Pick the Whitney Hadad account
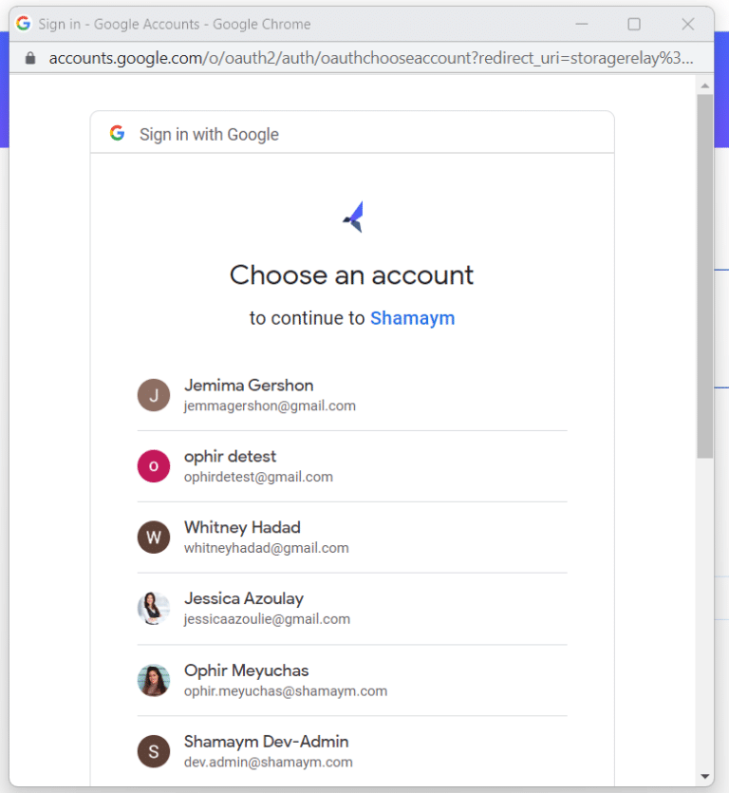 pyautogui.click(x=352, y=538)
